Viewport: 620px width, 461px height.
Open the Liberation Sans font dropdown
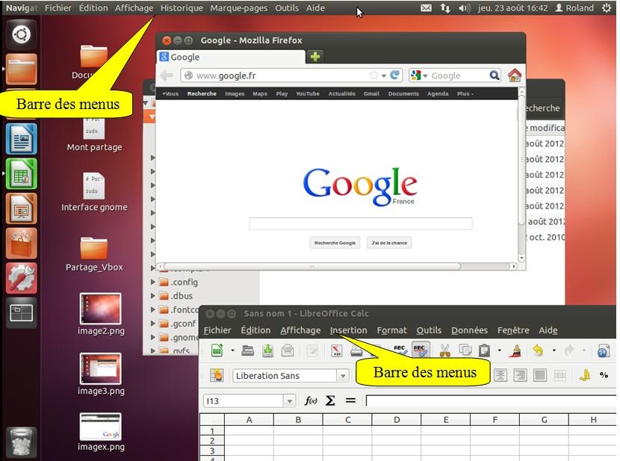tap(343, 376)
